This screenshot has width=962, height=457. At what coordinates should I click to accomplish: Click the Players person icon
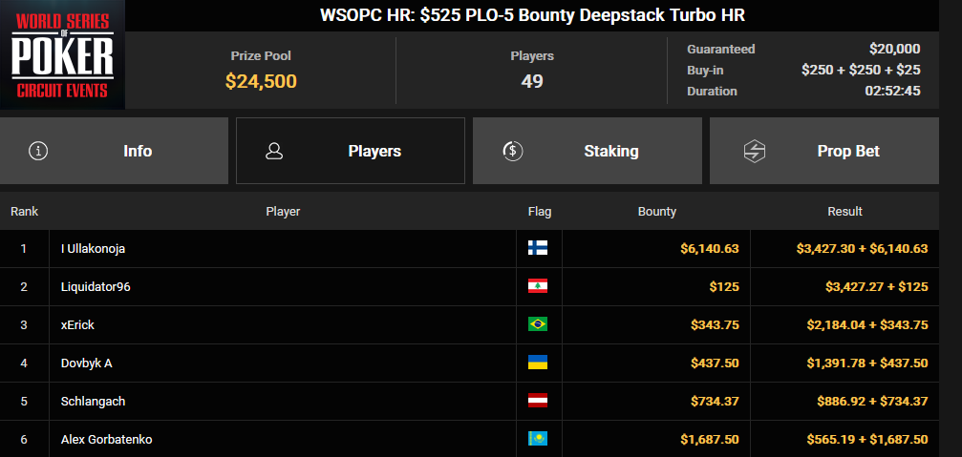click(274, 151)
